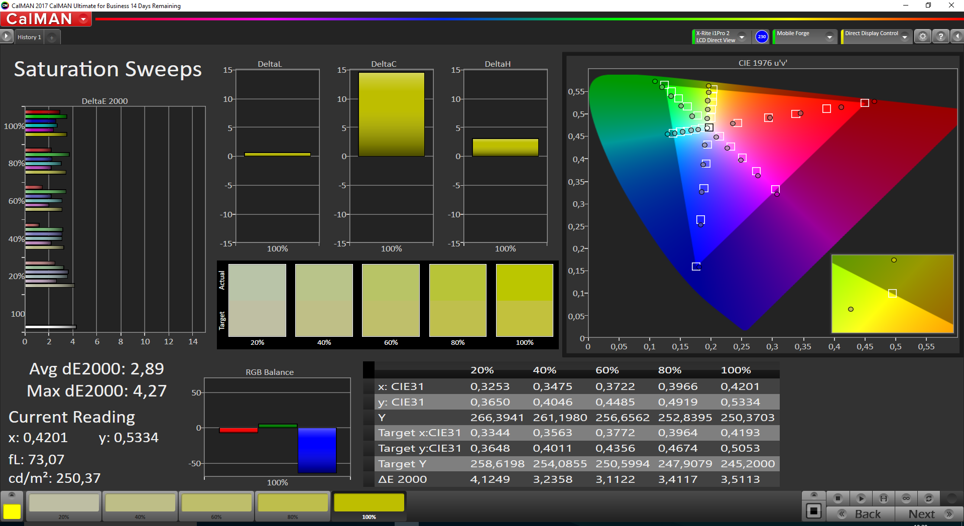Click the red bar in RGB Balance chart
Viewport: 964px width, 526px height.
(238, 430)
